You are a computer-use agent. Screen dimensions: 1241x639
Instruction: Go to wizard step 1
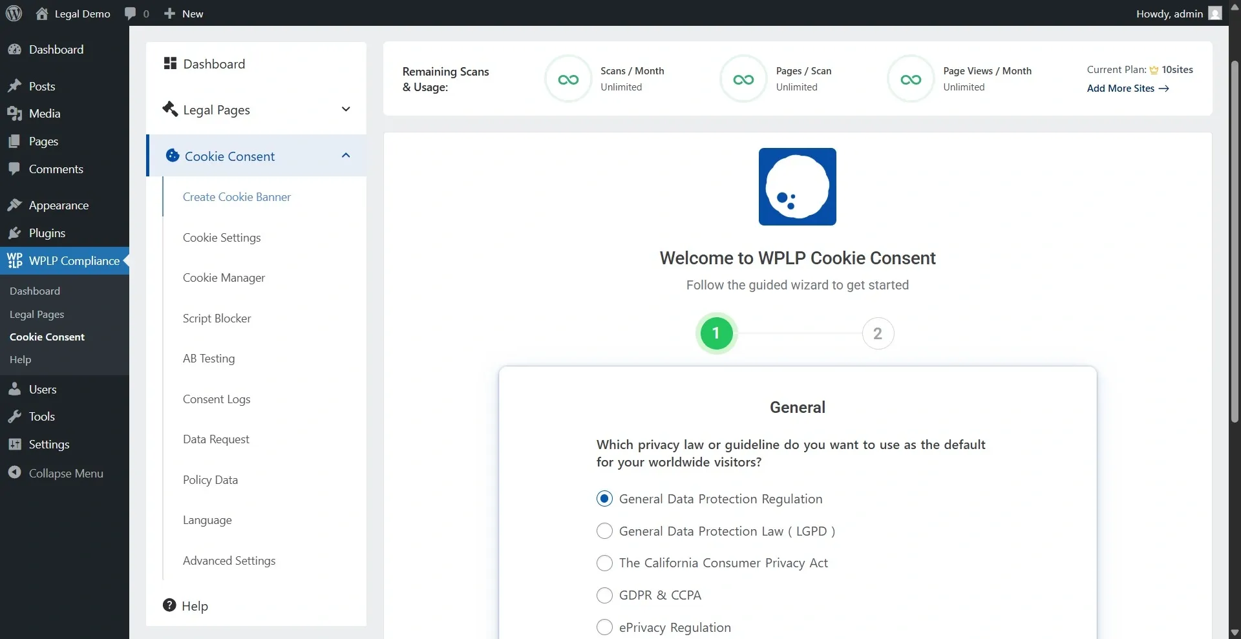pos(716,333)
